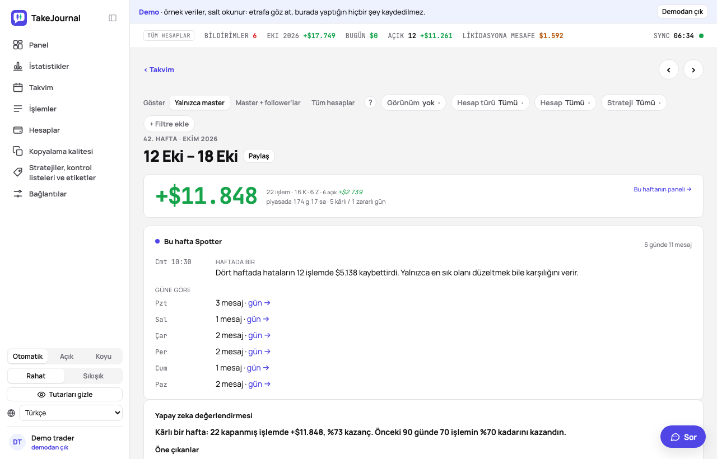Open the Türkçe language selector

tap(71, 413)
